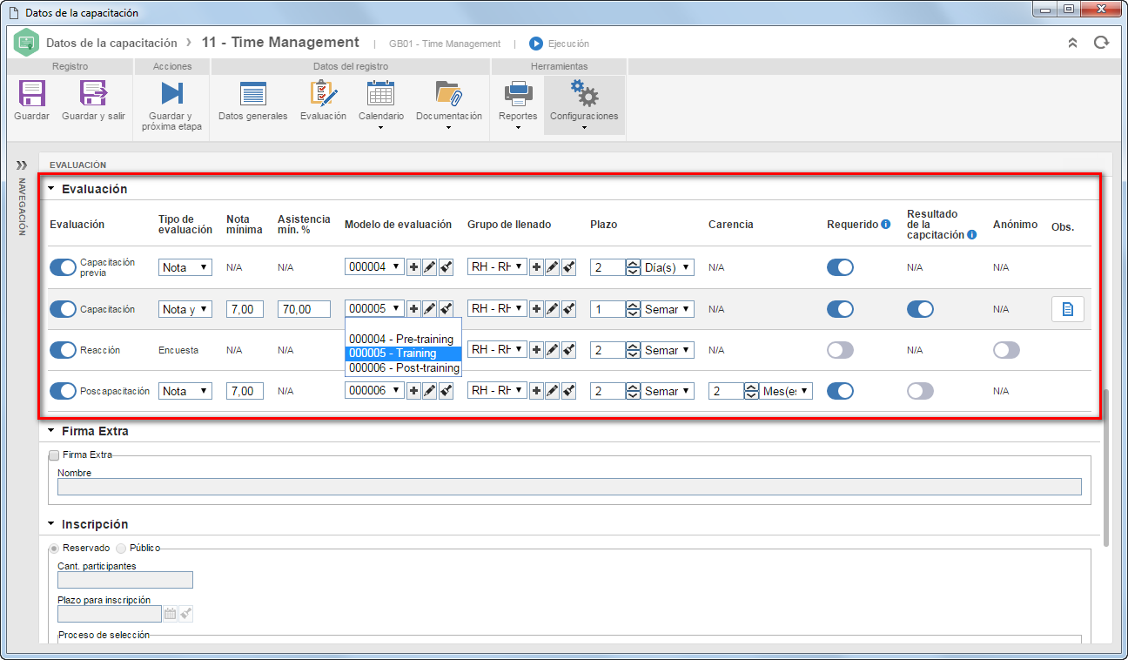Viewport: 1128px width, 660px height.
Task: Click observations document icon in Capacitación row
Action: tap(1067, 309)
